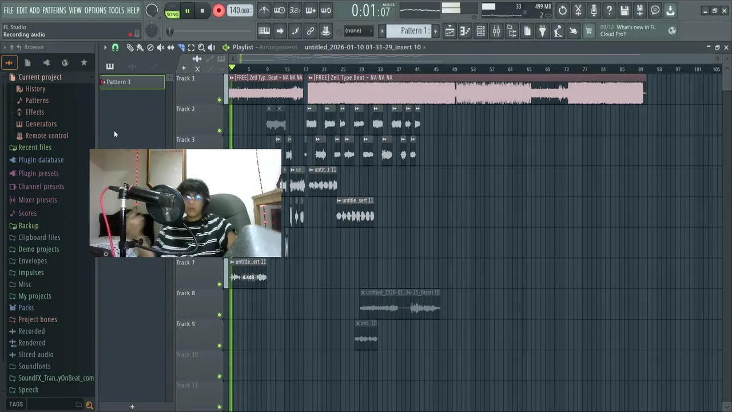The image size is (732, 412).
Task: Toggle PAT/SONG mode switch
Action: (x=172, y=11)
